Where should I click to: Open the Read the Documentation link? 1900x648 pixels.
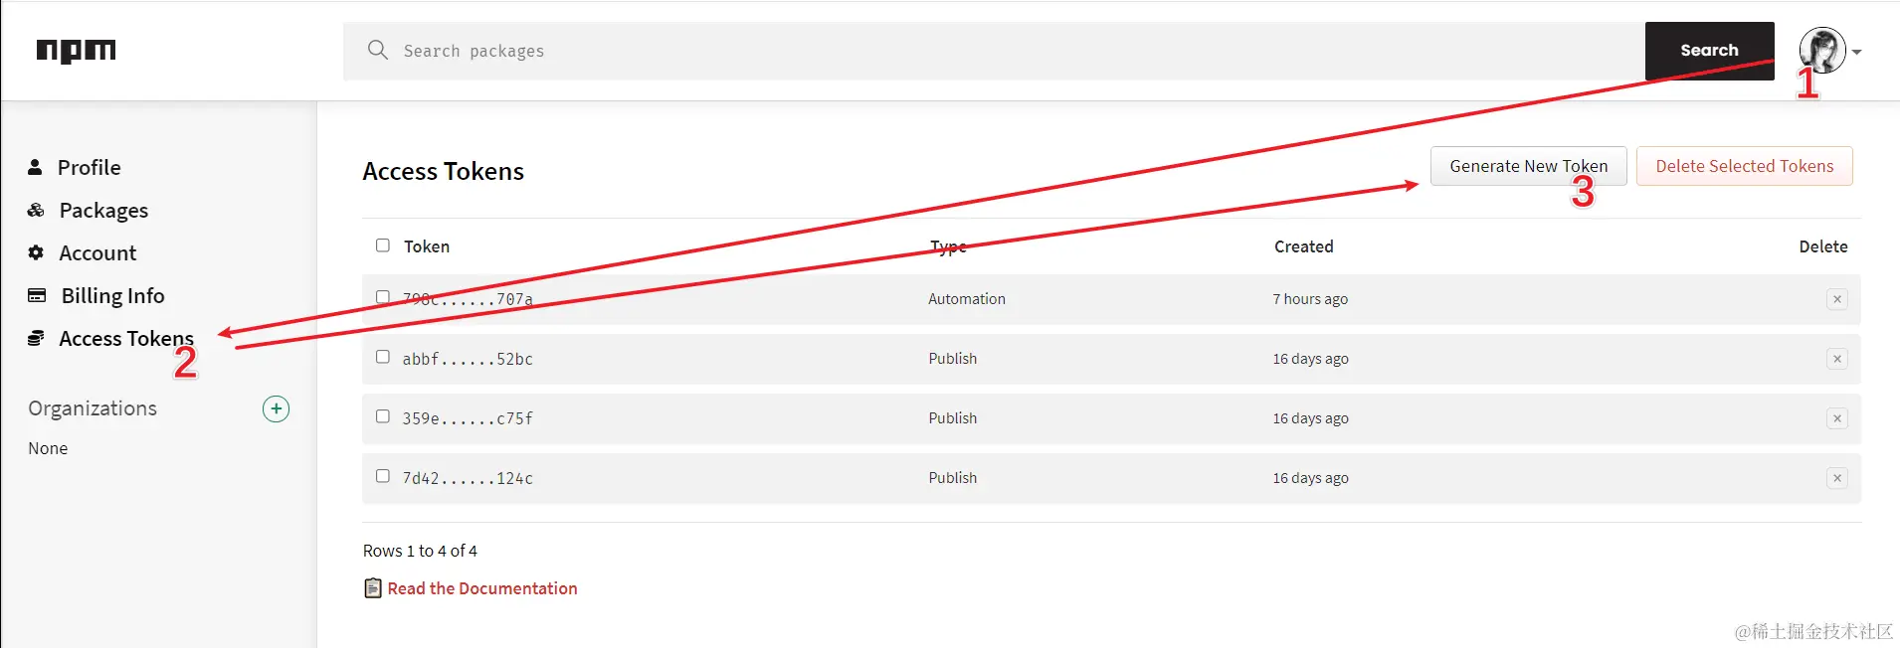pyautogui.click(x=482, y=588)
